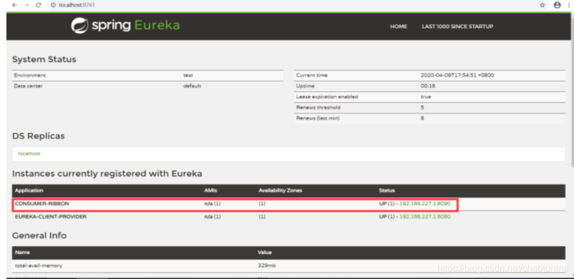Click the Value column header in General Info
Viewport: 574px width, 279px height.
[x=265, y=252]
